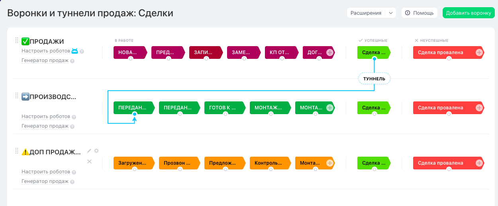Grab the drag handle of ПРОДАЖИ funnel
Screen dimensions: 498x206
pyautogui.click(x=17, y=40)
